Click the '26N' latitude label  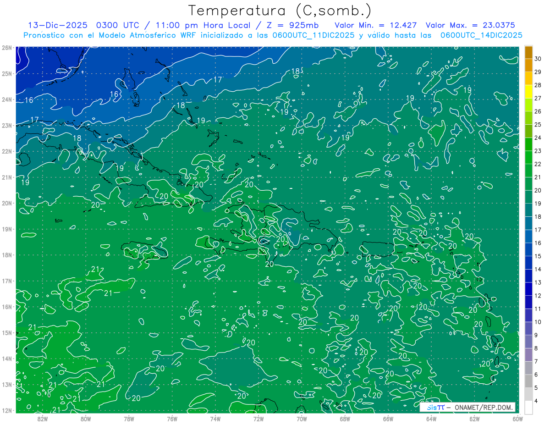[6, 48]
